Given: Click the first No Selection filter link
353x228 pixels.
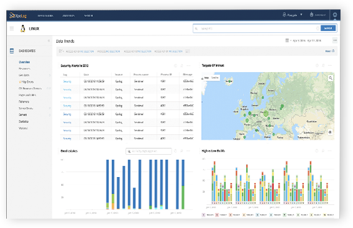Looking at the screenshot, I should pos(87,52).
